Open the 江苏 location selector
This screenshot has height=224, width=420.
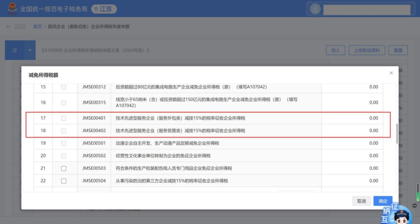(x=104, y=9)
